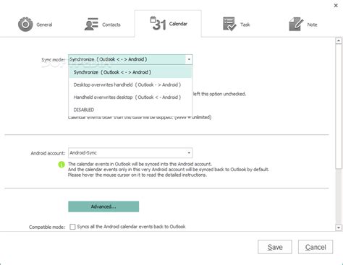Click the green info icon

click(x=62, y=165)
